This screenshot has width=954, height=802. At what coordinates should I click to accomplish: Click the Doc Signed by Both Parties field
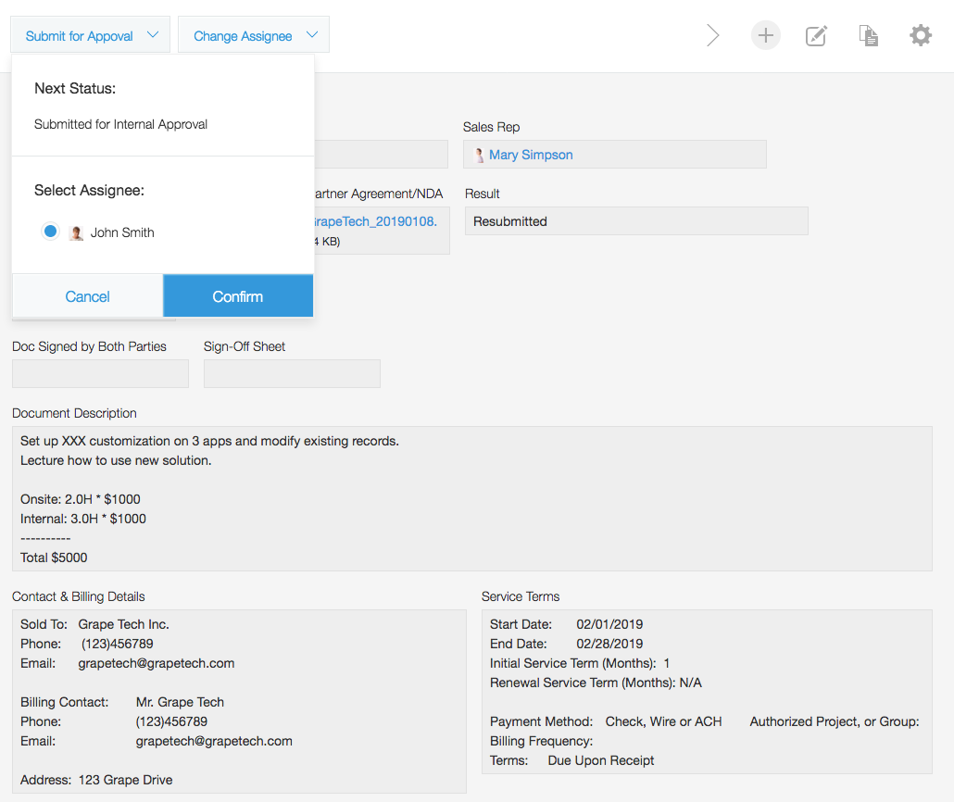pyautogui.click(x=100, y=374)
